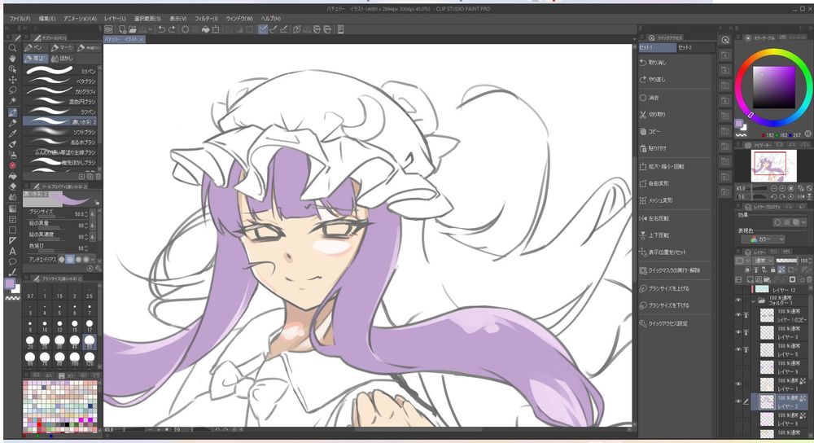Image resolution: width=814 pixels, height=443 pixels.
Task: Open the ヘルプ(H) menu
Action: 271,18
